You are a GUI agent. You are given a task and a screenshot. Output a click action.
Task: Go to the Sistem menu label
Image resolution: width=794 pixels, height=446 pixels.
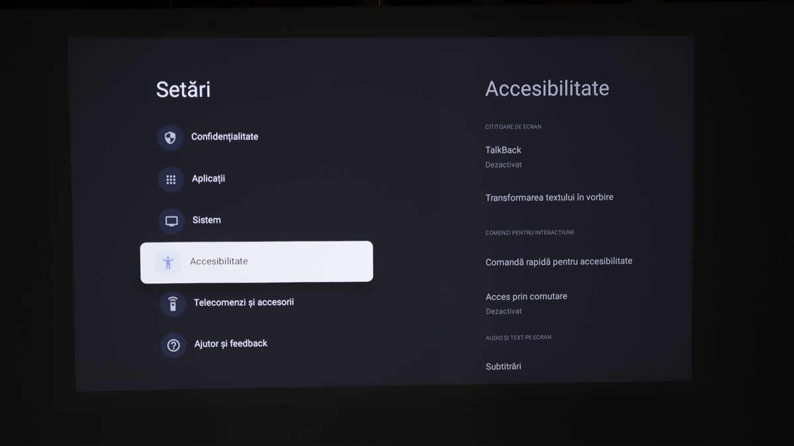coord(206,220)
